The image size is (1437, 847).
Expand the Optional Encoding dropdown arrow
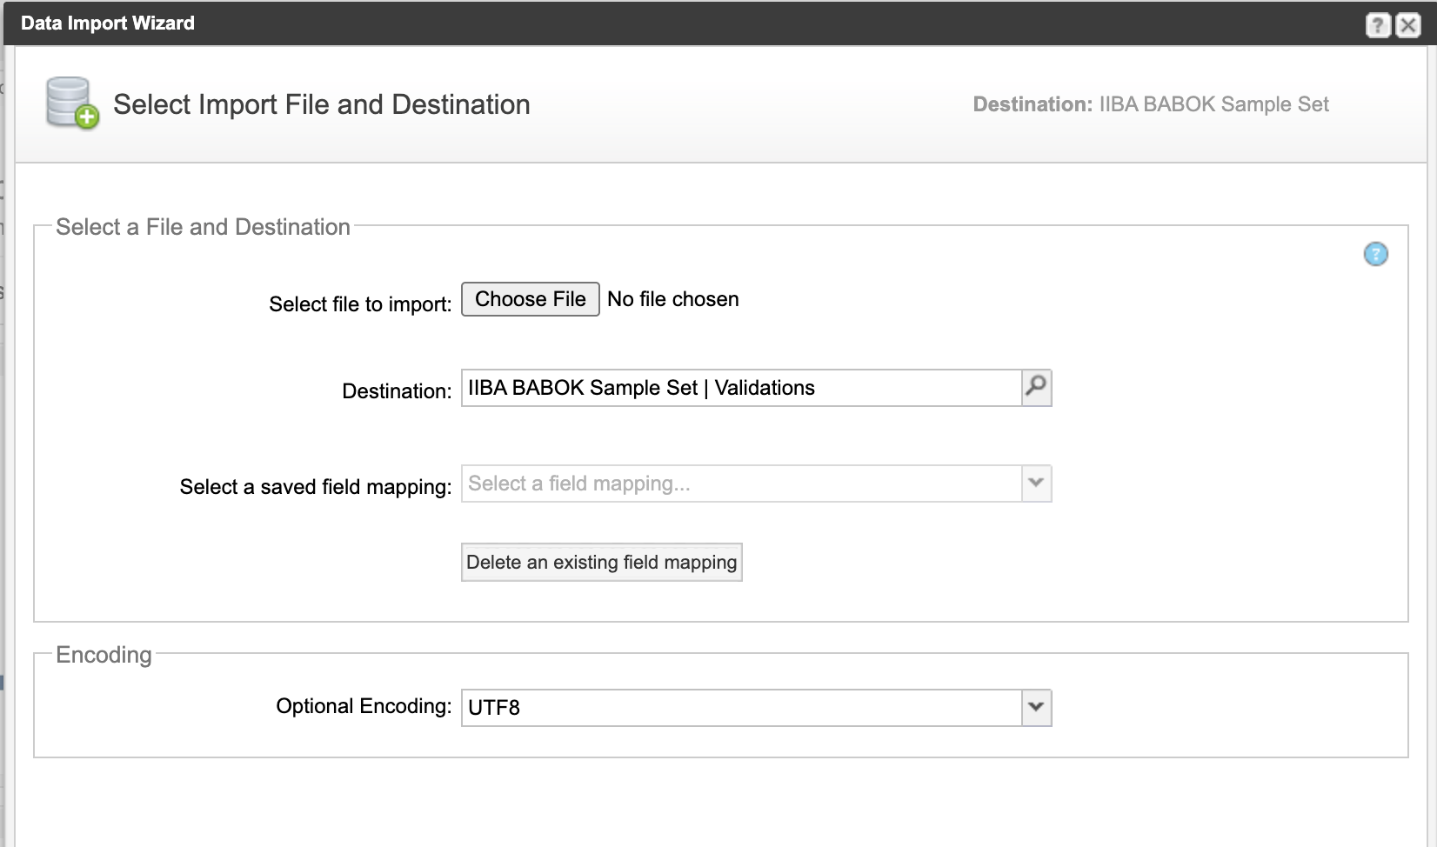[1036, 708]
